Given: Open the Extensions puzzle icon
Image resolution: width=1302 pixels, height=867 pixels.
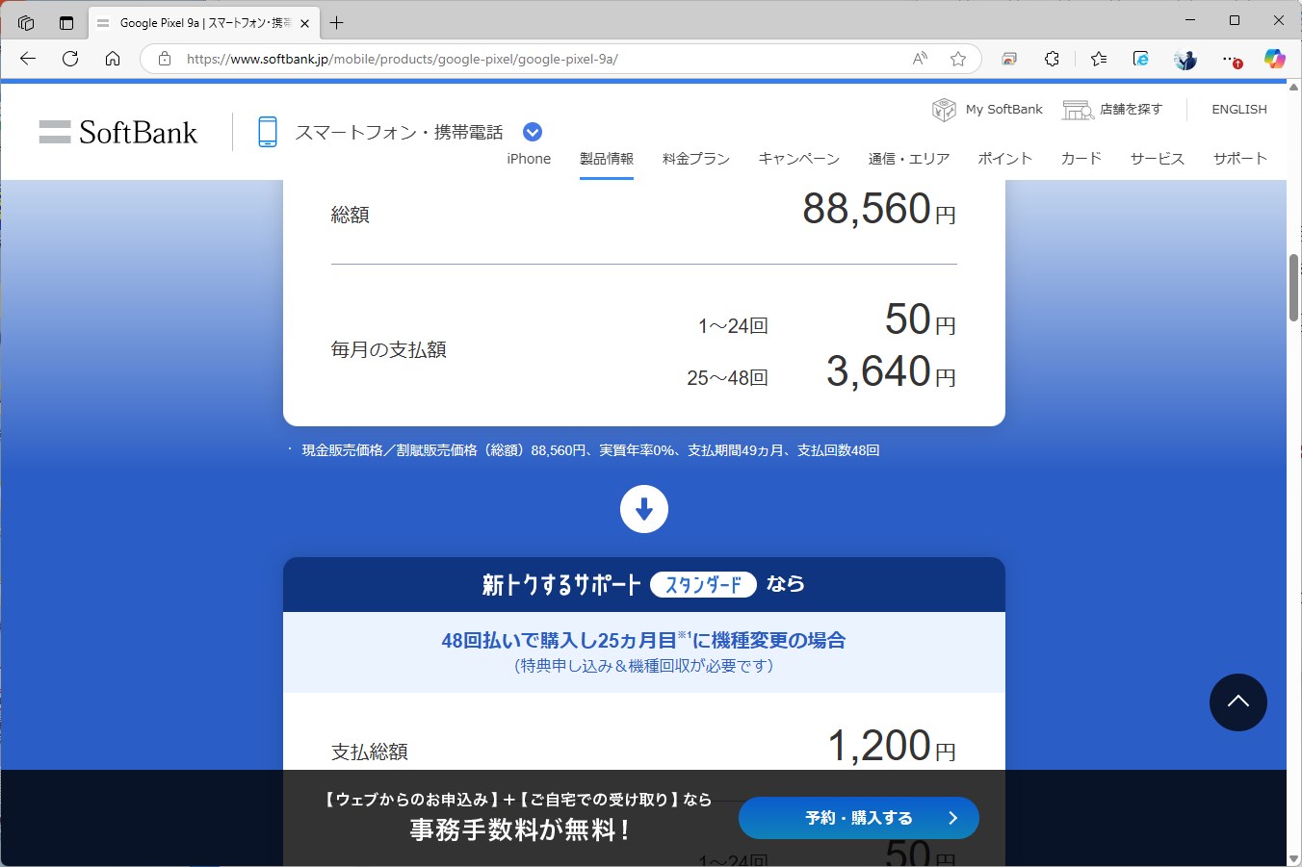Looking at the screenshot, I should click(x=1052, y=59).
